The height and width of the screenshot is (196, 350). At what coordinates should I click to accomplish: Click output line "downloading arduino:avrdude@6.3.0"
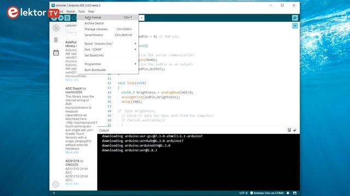[143, 140]
